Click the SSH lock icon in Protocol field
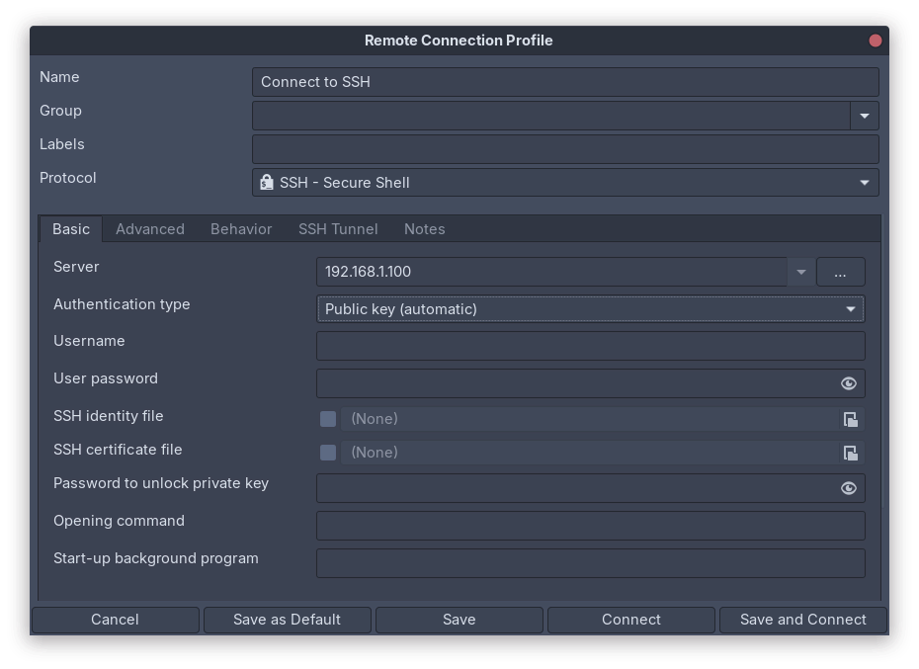This screenshot has height=669, width=919. [x=267, y=183]
